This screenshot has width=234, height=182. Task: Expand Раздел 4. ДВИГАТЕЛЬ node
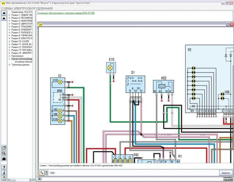tap(9, 24)
